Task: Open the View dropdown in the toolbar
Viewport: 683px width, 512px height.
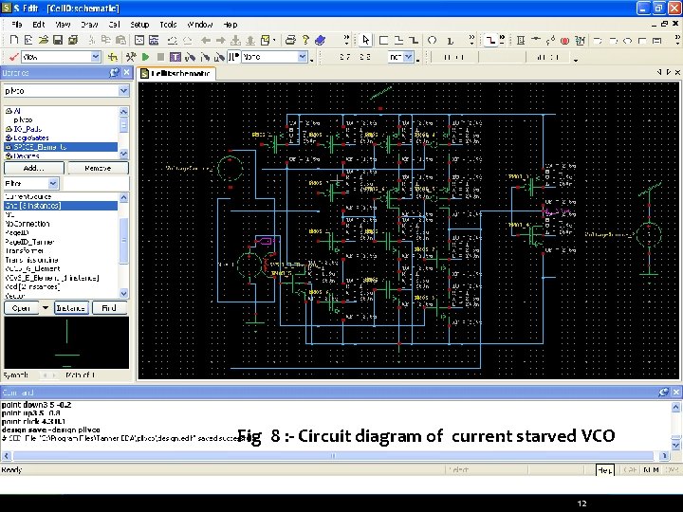Action: (x=96, y=57)
